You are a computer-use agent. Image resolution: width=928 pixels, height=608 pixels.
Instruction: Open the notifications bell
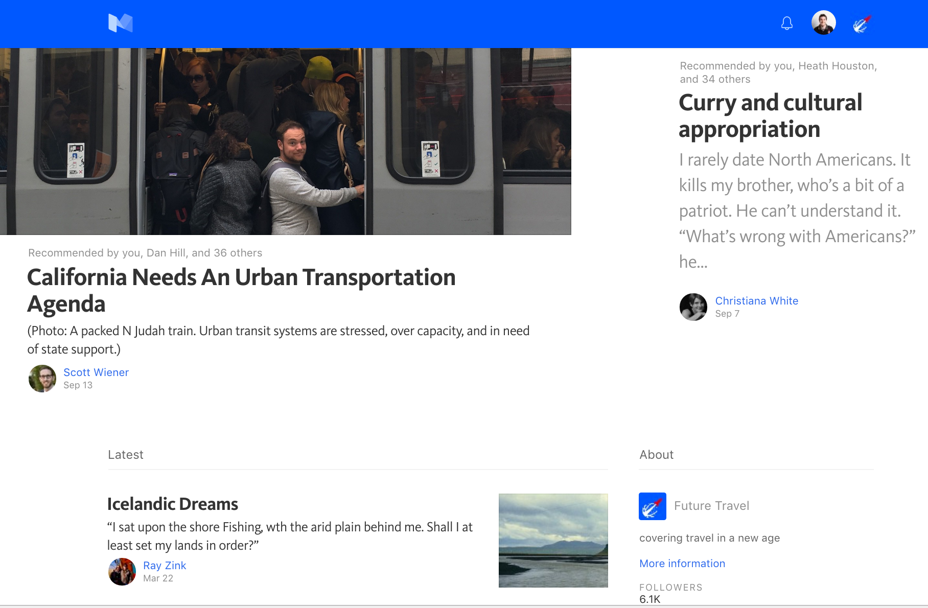tap(787, 23)
